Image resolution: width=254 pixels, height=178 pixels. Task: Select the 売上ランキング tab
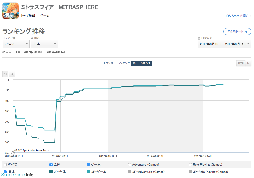(142, 63)
